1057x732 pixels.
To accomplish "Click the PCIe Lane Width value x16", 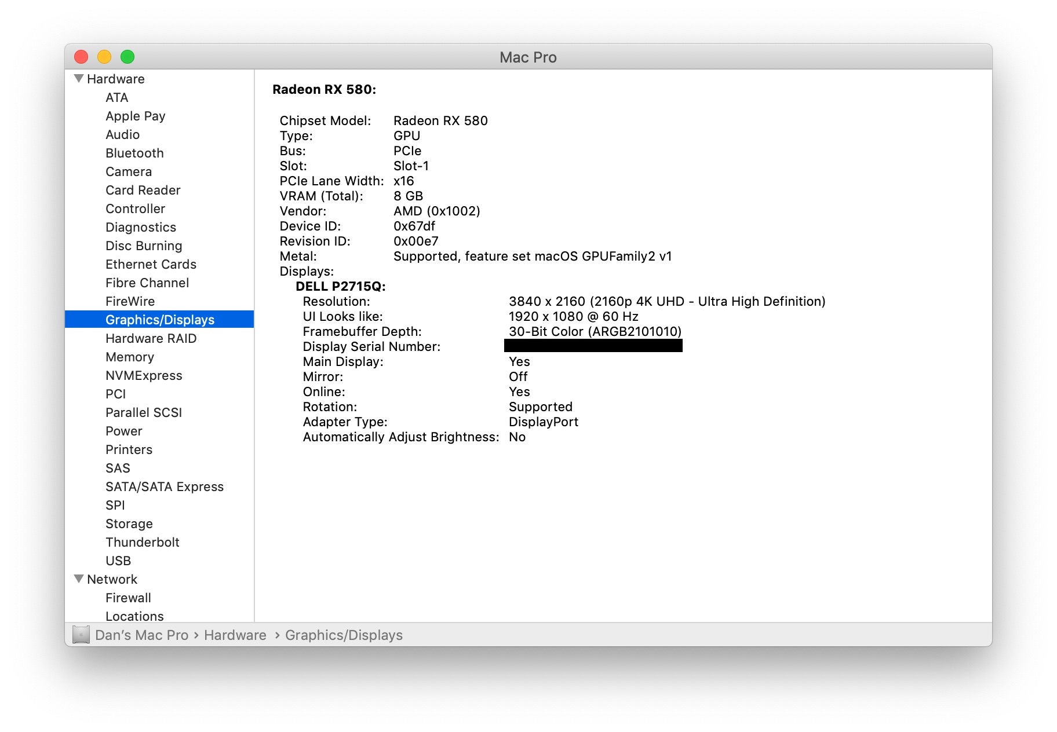I will pos(404,181).
